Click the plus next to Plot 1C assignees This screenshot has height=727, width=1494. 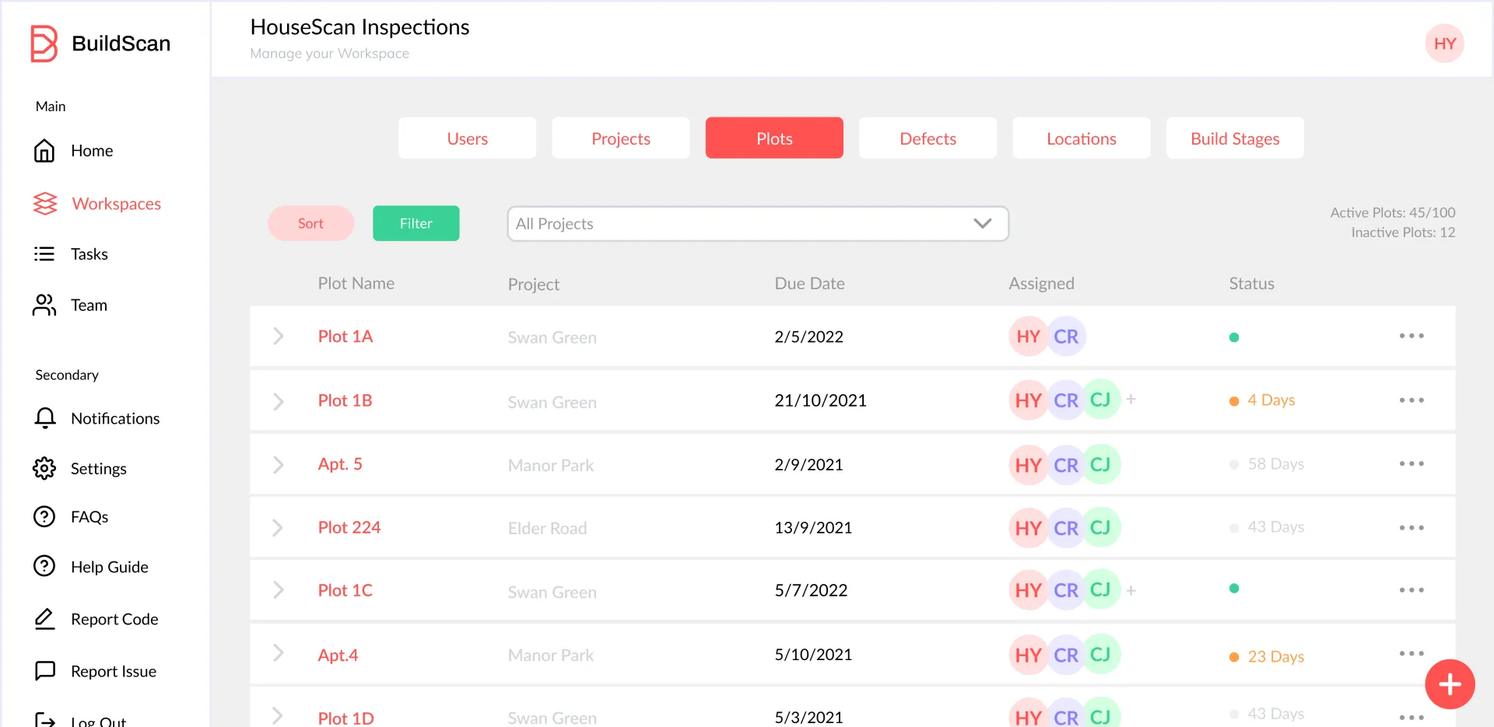coord(1131,591)
